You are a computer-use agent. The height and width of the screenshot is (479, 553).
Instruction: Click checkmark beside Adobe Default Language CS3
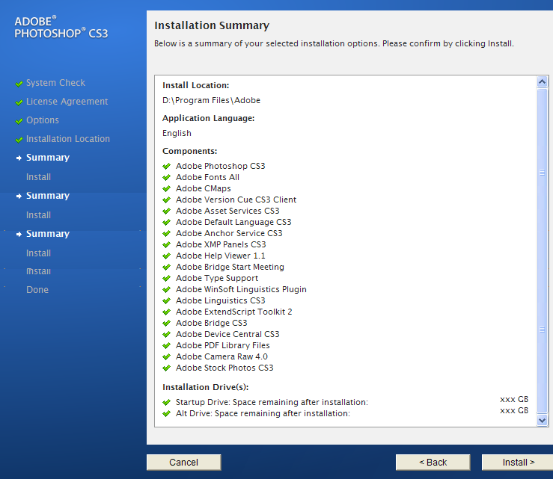point(166,222)
